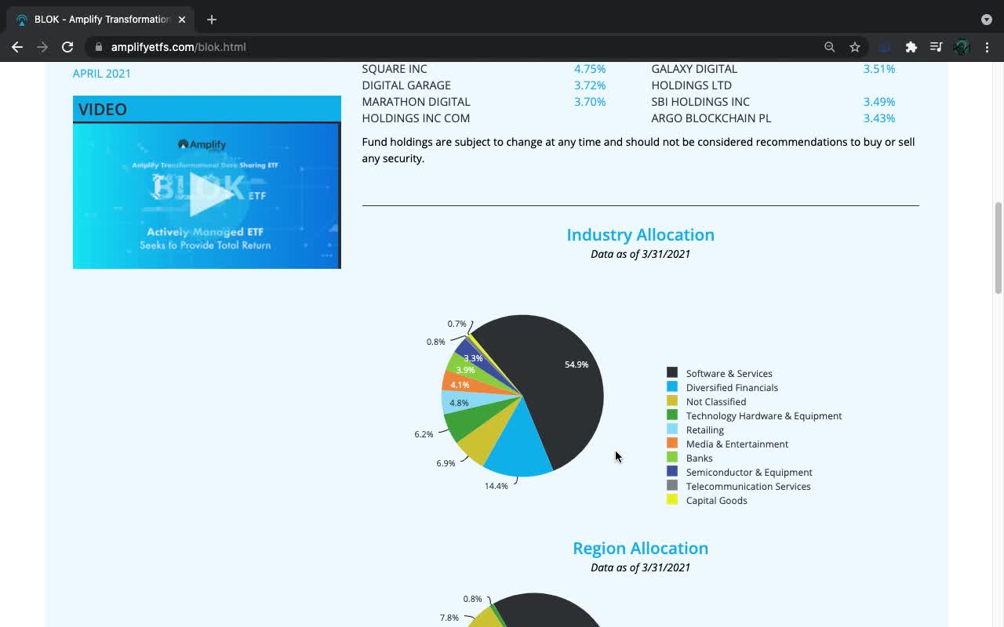
Task: Click the 3.9% green slice label
Action: [x=465, y=370]
